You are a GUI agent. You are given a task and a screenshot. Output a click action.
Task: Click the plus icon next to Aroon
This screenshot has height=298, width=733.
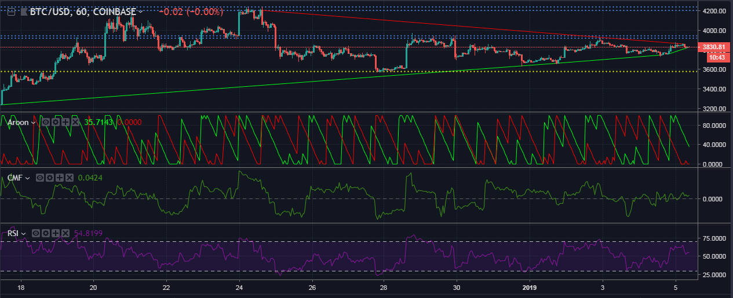click(x=65, y=122)
